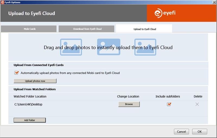Click the Upload photos now button
The width and height of the screenshot is (217, 138).
click(35, 81)
